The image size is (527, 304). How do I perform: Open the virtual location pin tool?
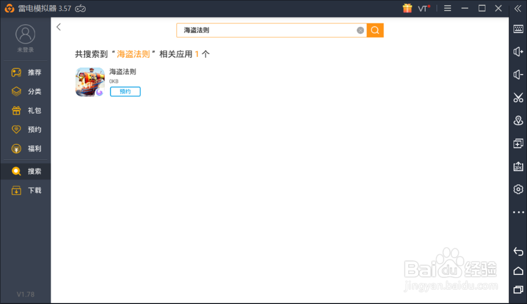point(518,120)
